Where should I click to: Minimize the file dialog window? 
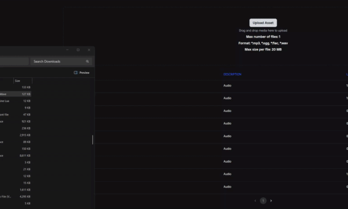coord(67,50)
